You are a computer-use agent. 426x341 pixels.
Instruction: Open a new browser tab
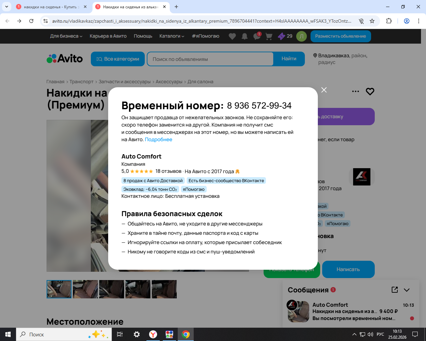coord(176,7)
